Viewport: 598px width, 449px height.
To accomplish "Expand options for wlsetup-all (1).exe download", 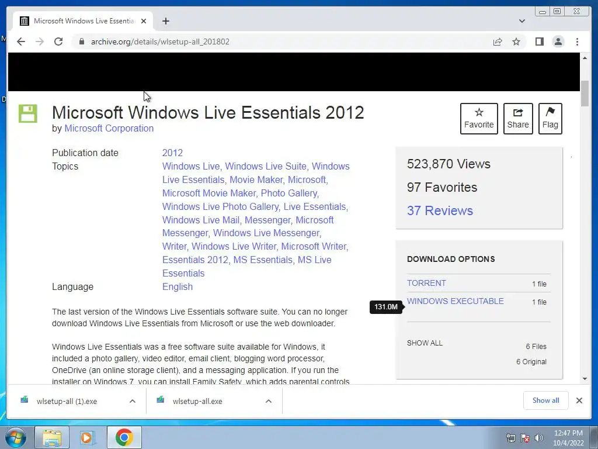I will 133,401.
